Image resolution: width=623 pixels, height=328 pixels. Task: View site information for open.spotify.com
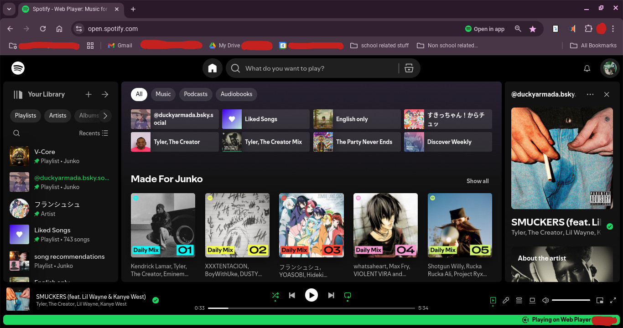pyautogui.click(x=79, y=29)
